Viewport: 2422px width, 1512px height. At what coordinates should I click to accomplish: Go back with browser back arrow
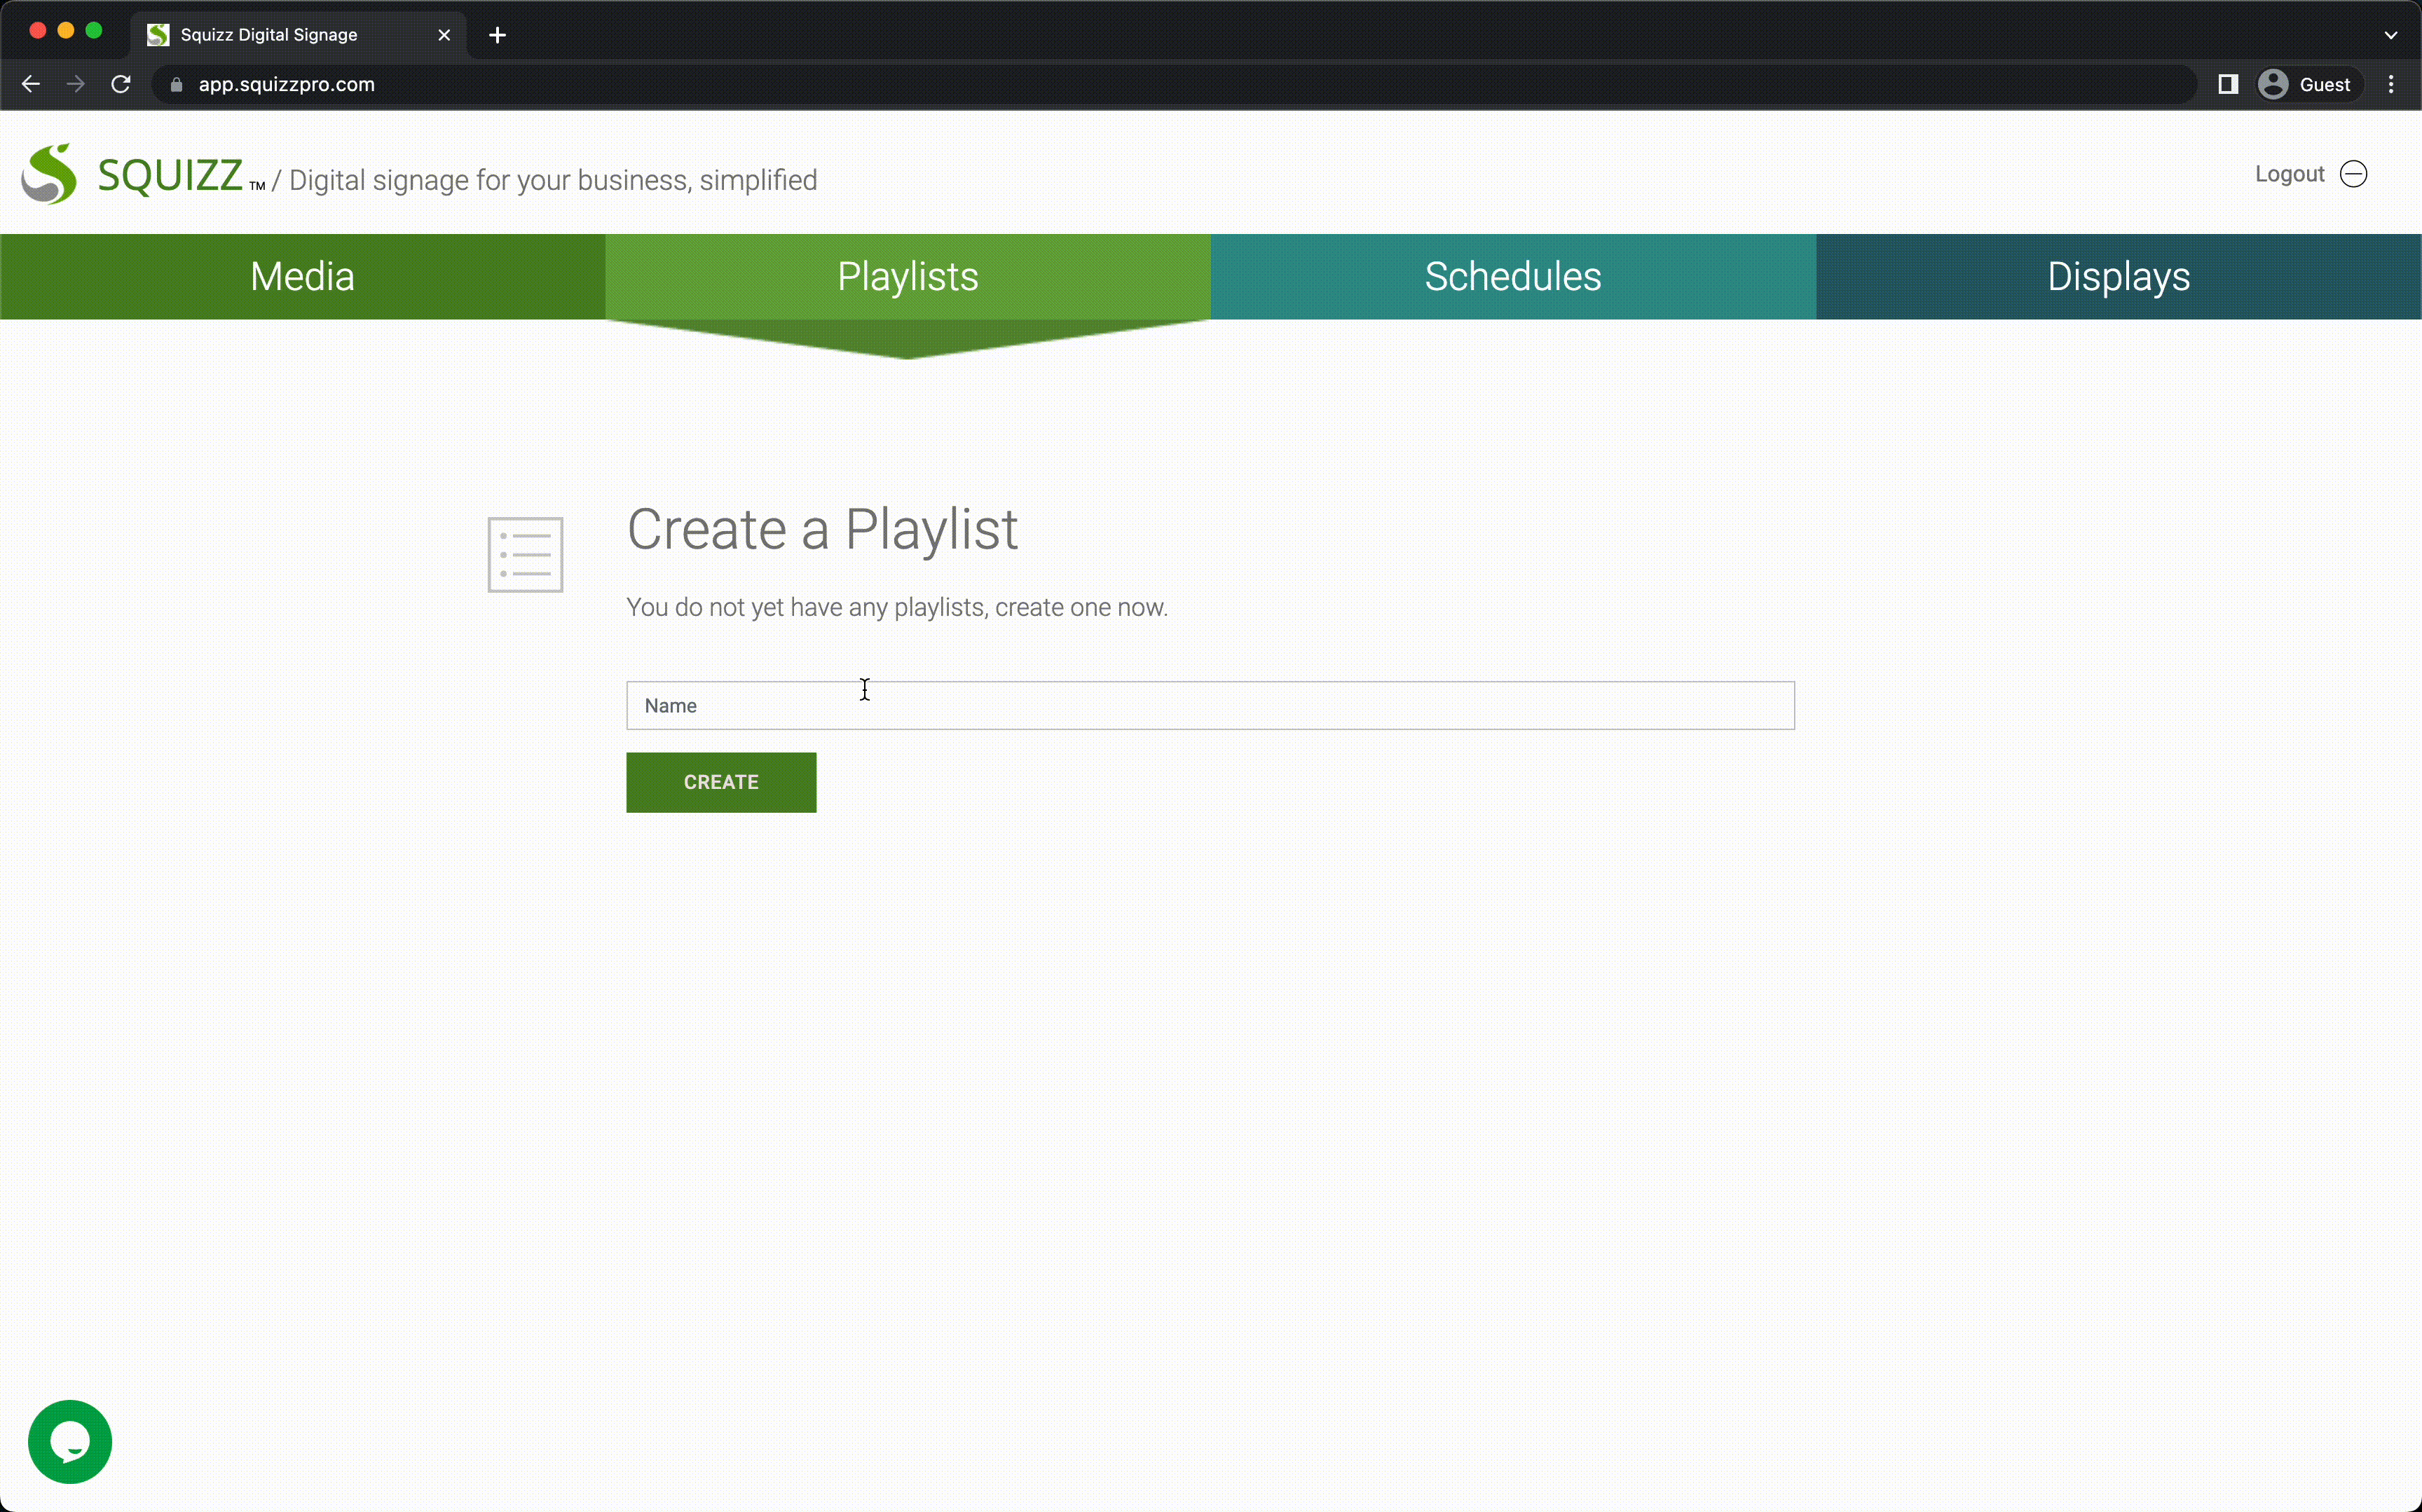click(31, 84)
